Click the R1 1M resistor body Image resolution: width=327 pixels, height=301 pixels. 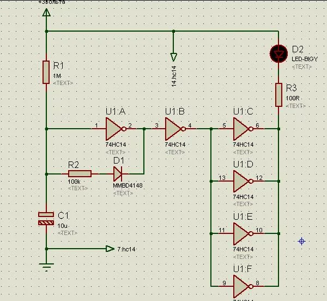click(46, 72)
